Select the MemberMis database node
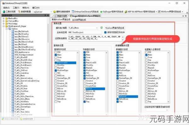 tap(13, 19)
